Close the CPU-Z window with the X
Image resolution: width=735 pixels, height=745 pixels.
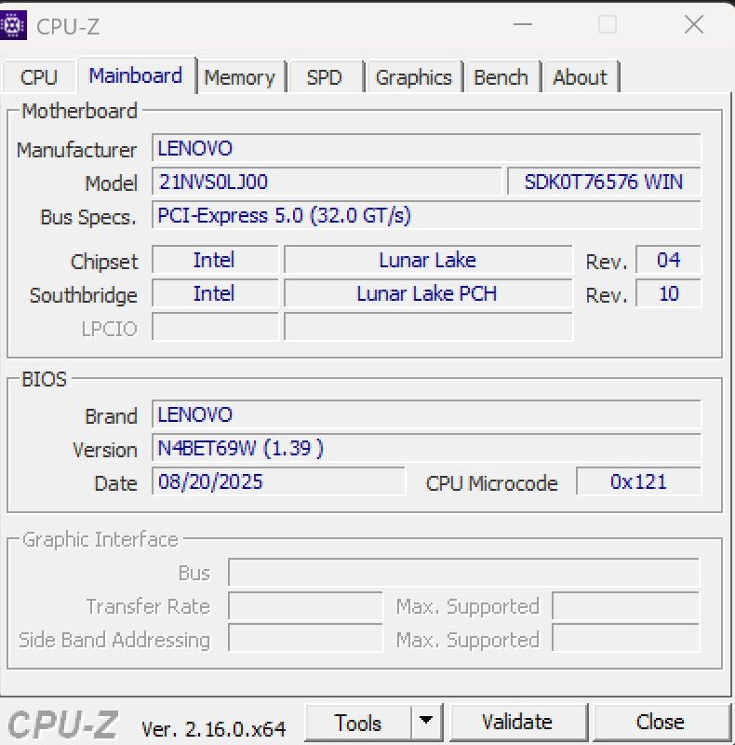click(x=693, y=25)
